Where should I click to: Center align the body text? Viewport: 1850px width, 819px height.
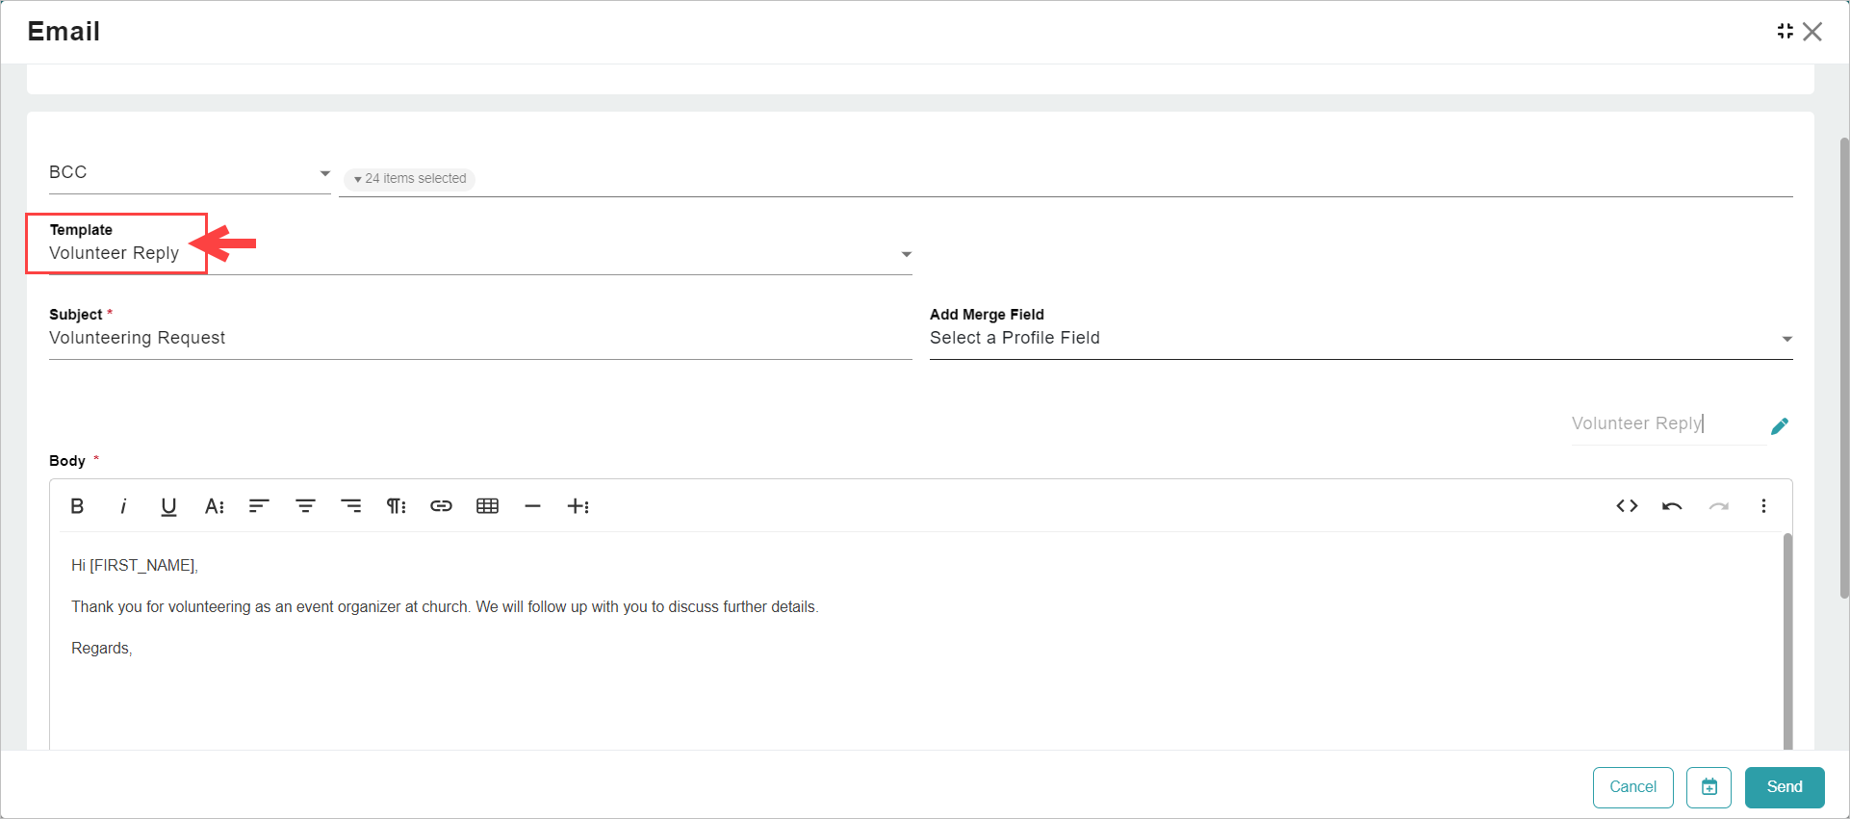[305, 506]
